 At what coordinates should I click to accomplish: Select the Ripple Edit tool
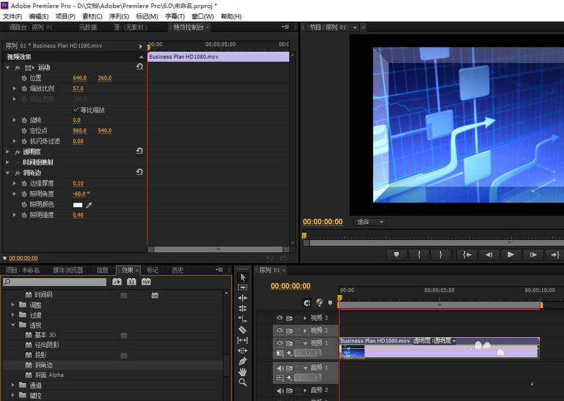(x=243, y=298)
